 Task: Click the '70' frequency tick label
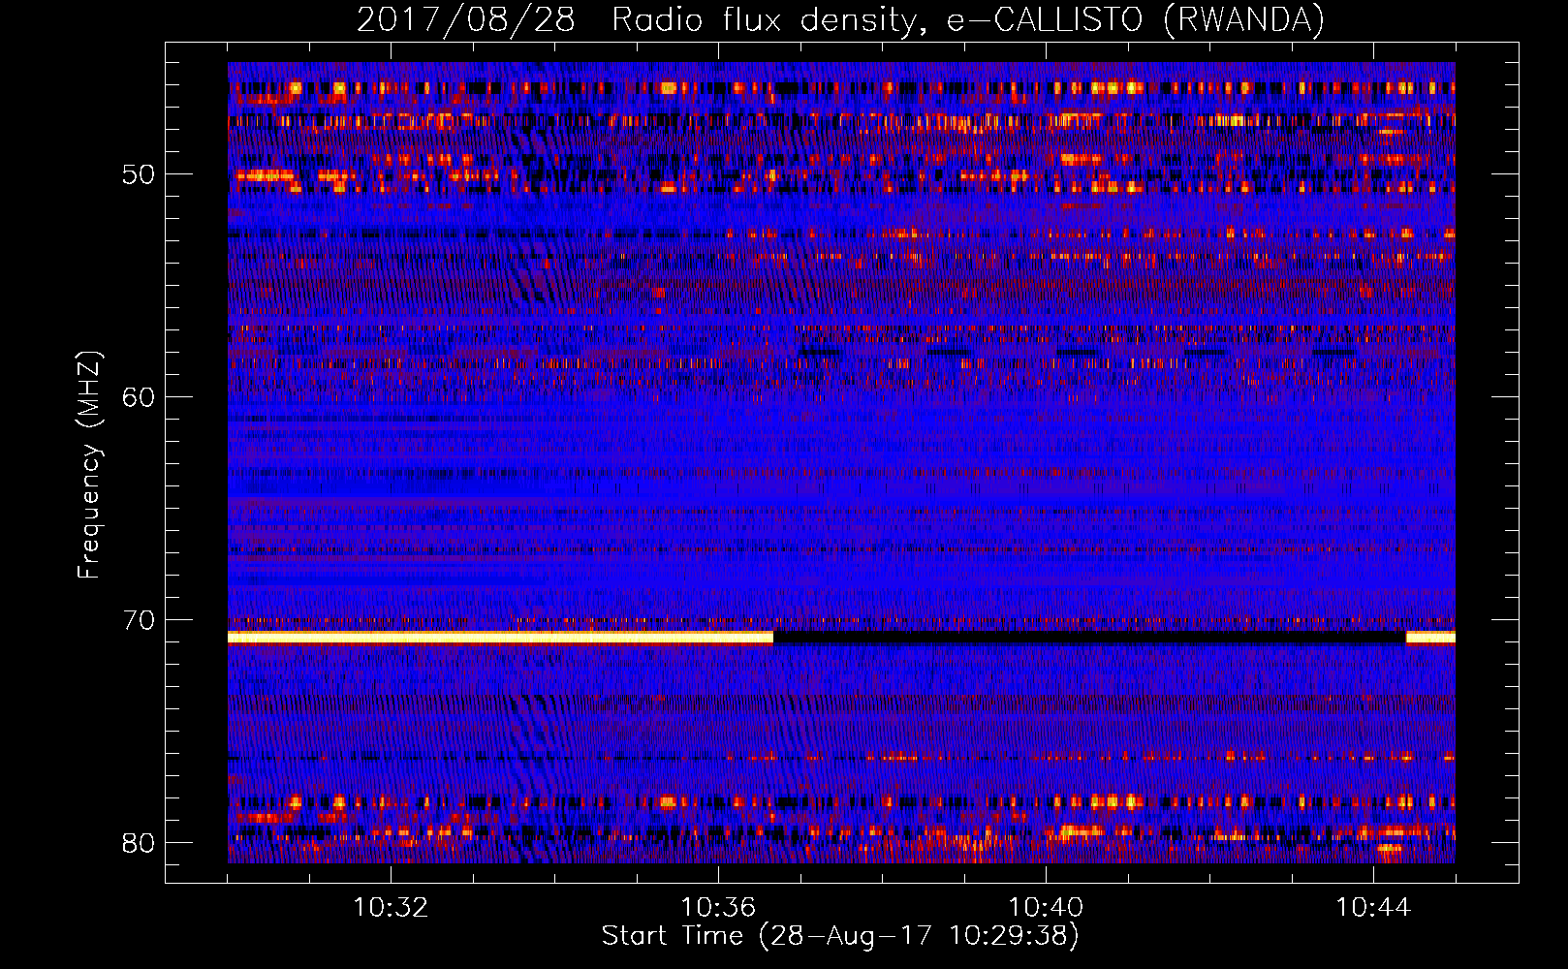tap(139, 620)
